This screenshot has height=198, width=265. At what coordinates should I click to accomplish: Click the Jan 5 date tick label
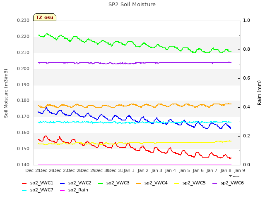pyautogui.click(x=184, y=170)
